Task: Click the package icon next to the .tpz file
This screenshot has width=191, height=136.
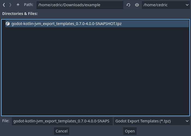Action: point(8,24)
